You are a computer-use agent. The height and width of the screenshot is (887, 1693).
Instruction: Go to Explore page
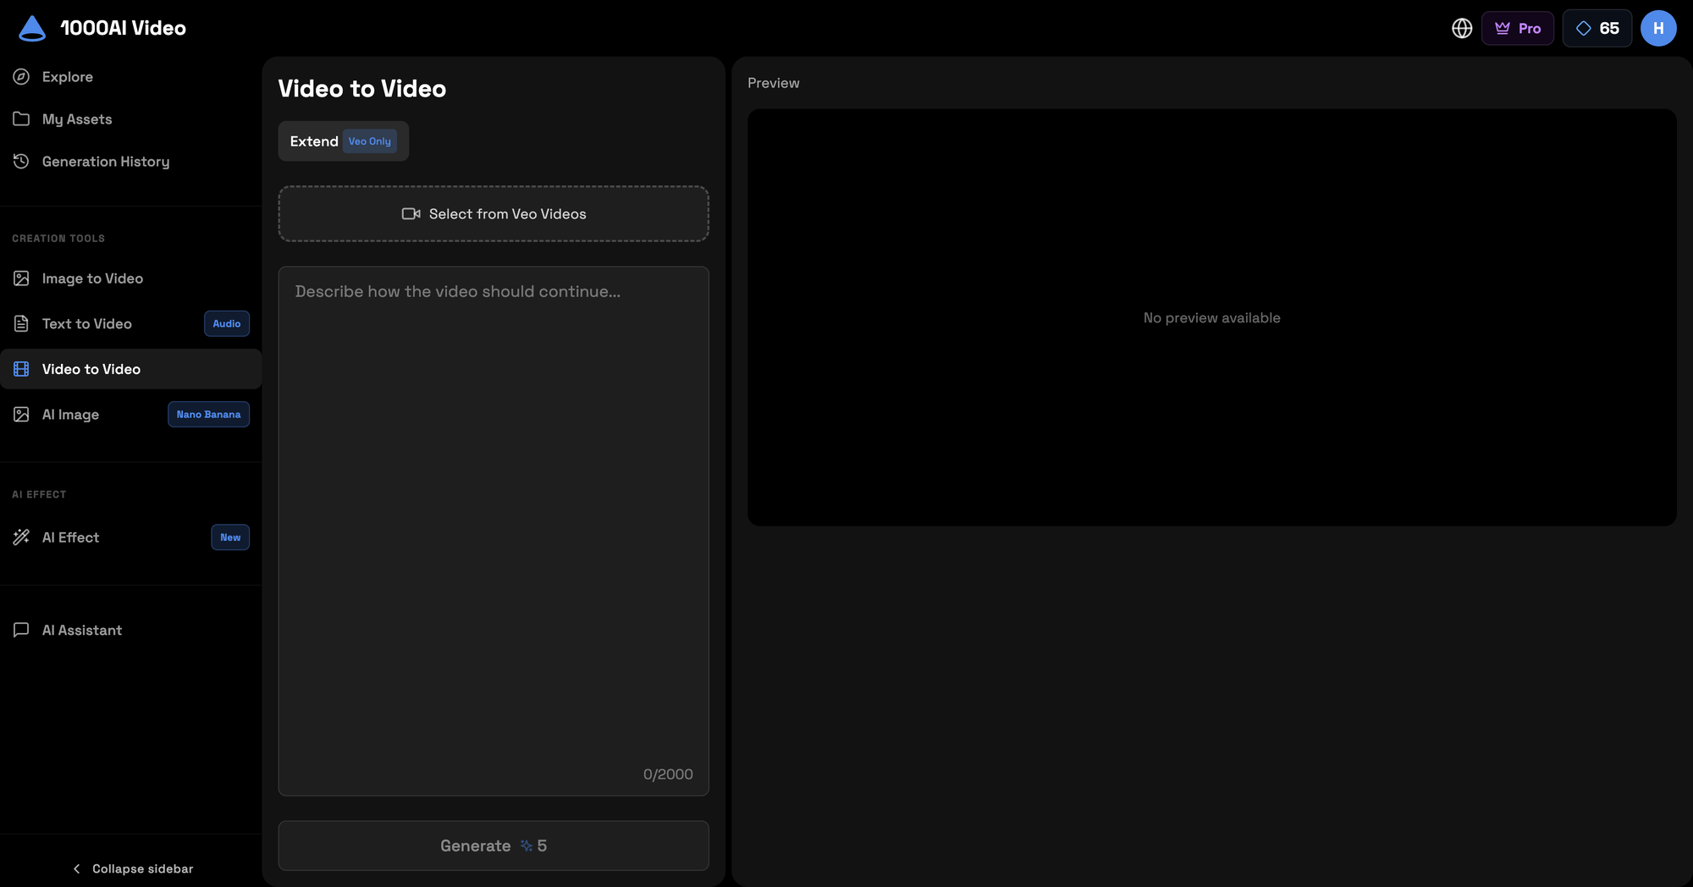130,77
